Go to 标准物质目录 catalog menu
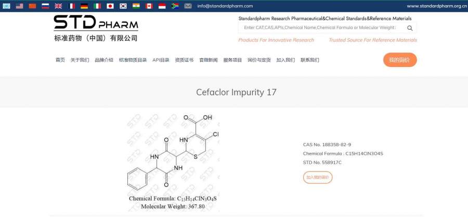468x223 pixels. tap(133, 60)
